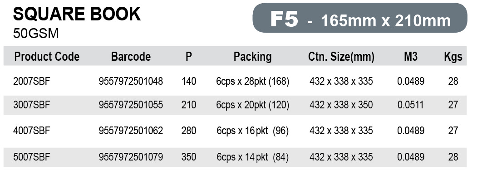Select the Barcode column header

coord(131,57)
